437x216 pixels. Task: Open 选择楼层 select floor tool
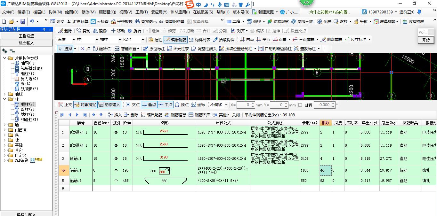tap(413, 21)
